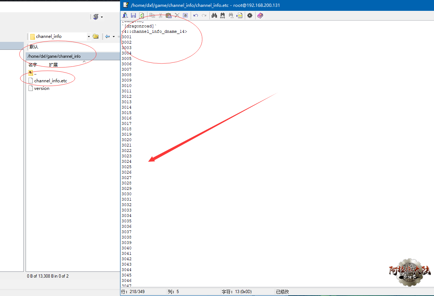The width and height of the screenshot is (434, 296).
Task: Open the lightning-globe transfer dropdown arrow
Action: [x=102, y=17]
